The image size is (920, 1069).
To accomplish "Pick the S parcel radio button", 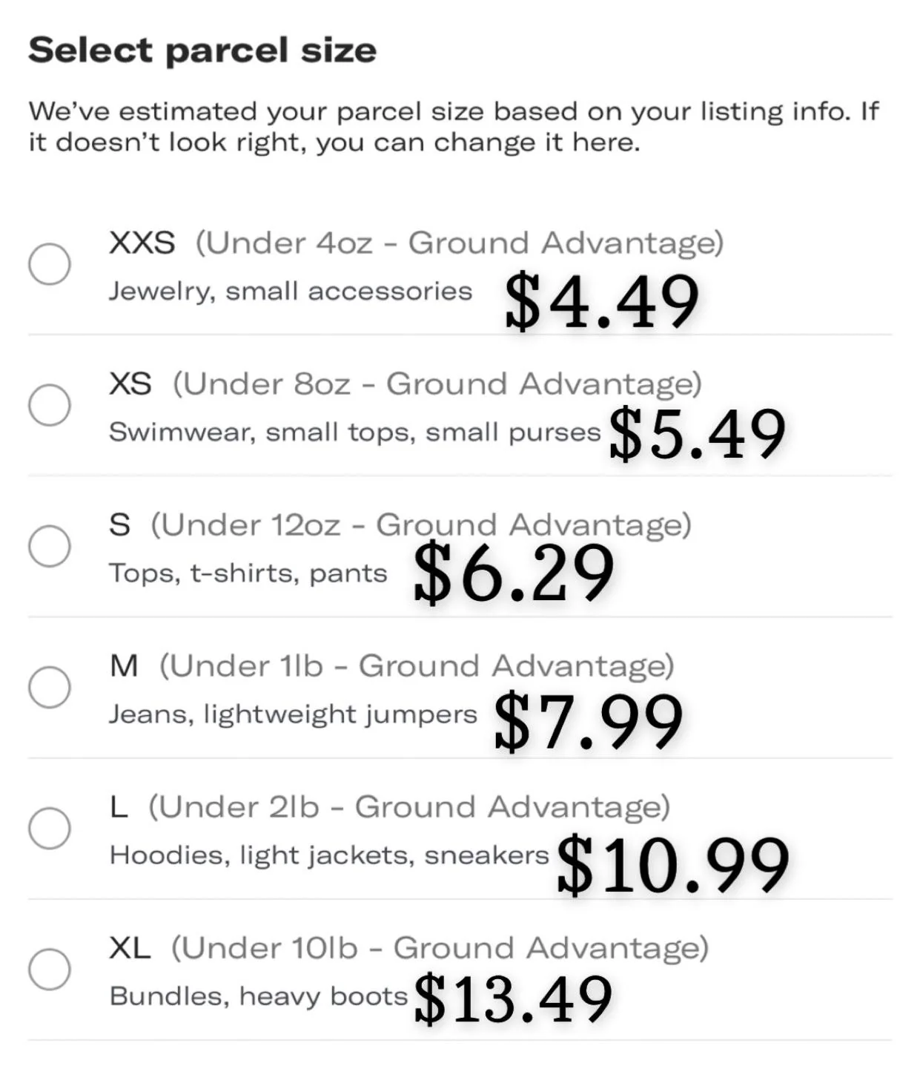I will 50,546.
